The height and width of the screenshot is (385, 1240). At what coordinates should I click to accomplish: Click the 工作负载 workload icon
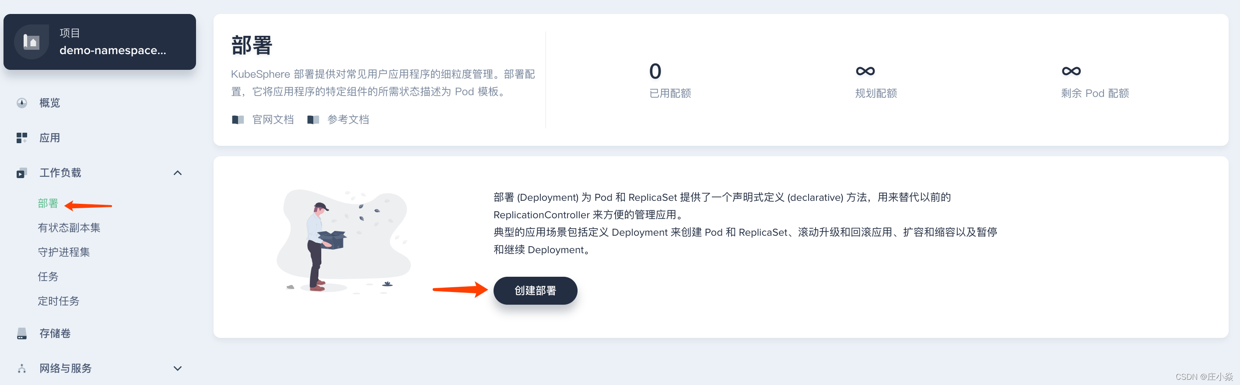(22, 173)
